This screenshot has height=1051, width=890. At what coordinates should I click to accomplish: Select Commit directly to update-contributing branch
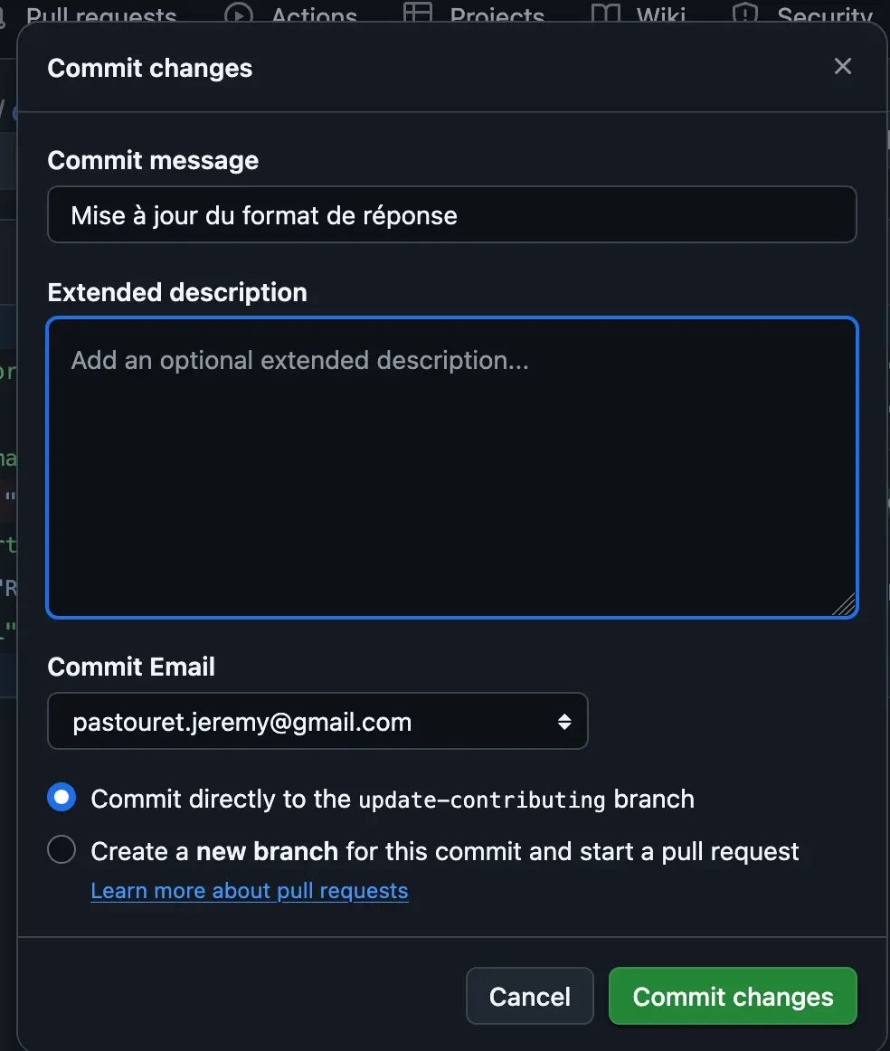pos(62,798)
